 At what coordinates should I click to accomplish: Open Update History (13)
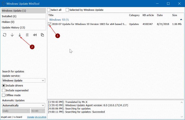pyautogui.click(x=24, y=28)
